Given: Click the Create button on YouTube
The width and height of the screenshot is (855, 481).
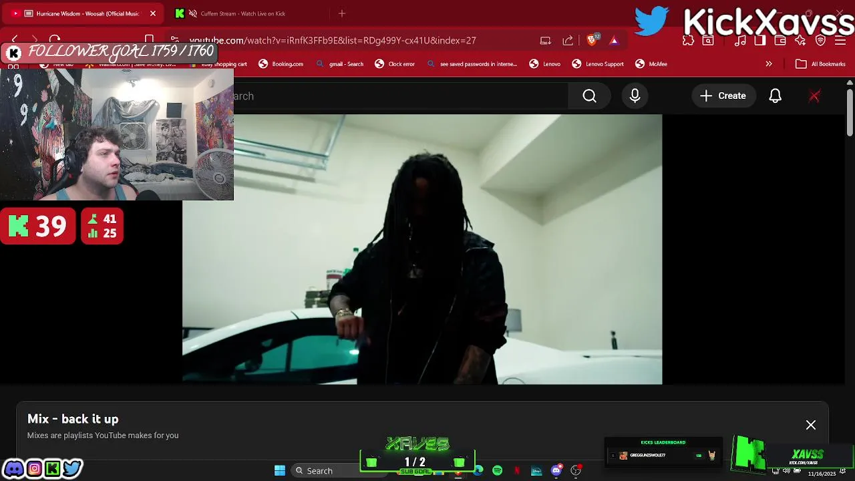Looking at the screenshot, I should [723, 96].
